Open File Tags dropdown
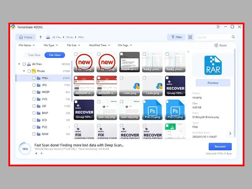Viewport: 252px width, 189px height. point(125,45)
